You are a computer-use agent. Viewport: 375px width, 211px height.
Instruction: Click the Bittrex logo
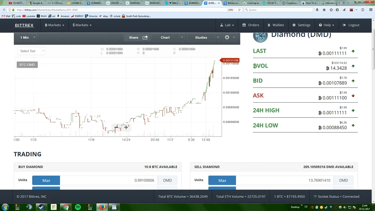click(x=24, y=25)
